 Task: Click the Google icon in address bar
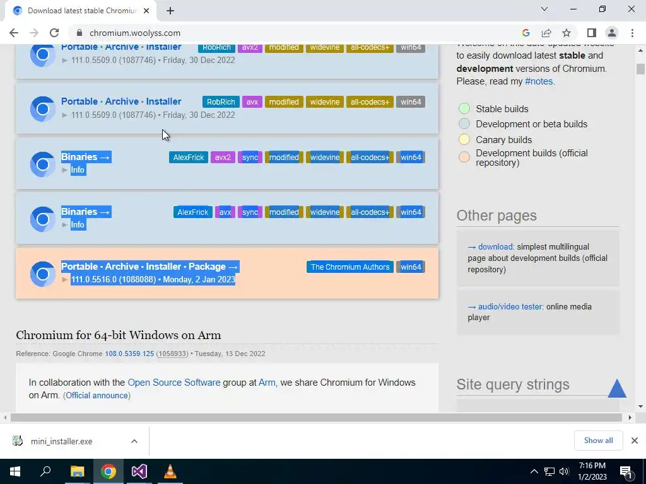click(526, 33)
